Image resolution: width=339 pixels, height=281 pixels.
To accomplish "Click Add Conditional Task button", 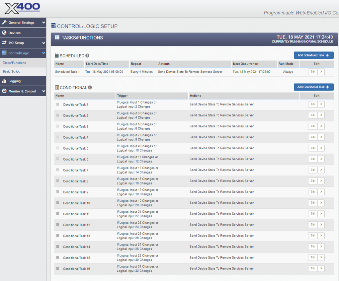I will pos(313,87).
